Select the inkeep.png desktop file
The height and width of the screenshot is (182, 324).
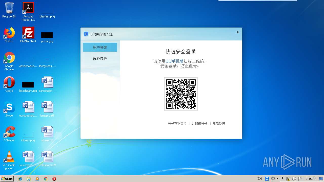coord(28,136)
